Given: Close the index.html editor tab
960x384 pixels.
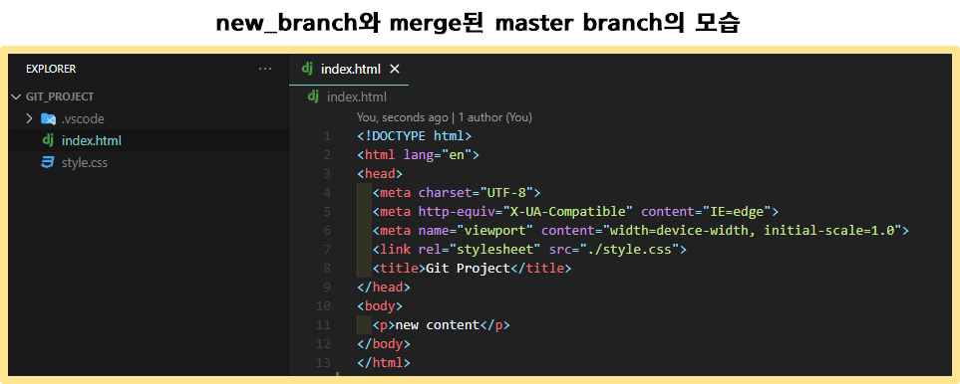Looking at the screenshot, I should pyautogui.click(x=395, y=69).
